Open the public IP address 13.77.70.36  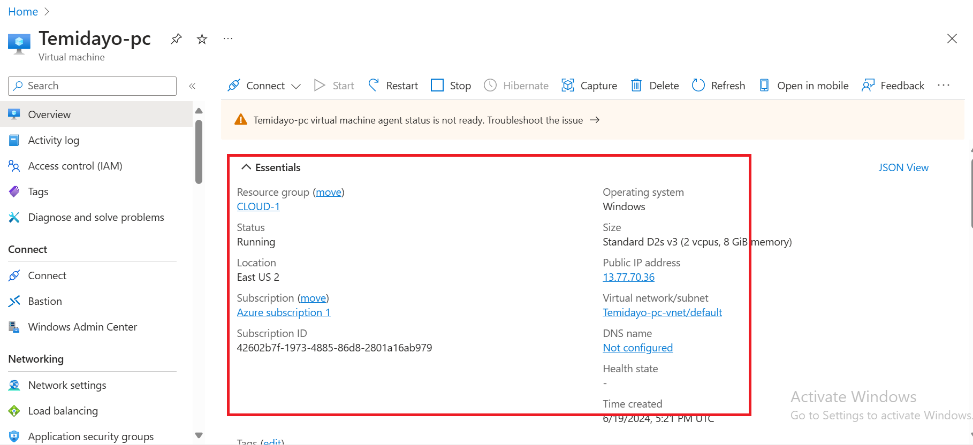pyautogui.click(x=628, y=277)
